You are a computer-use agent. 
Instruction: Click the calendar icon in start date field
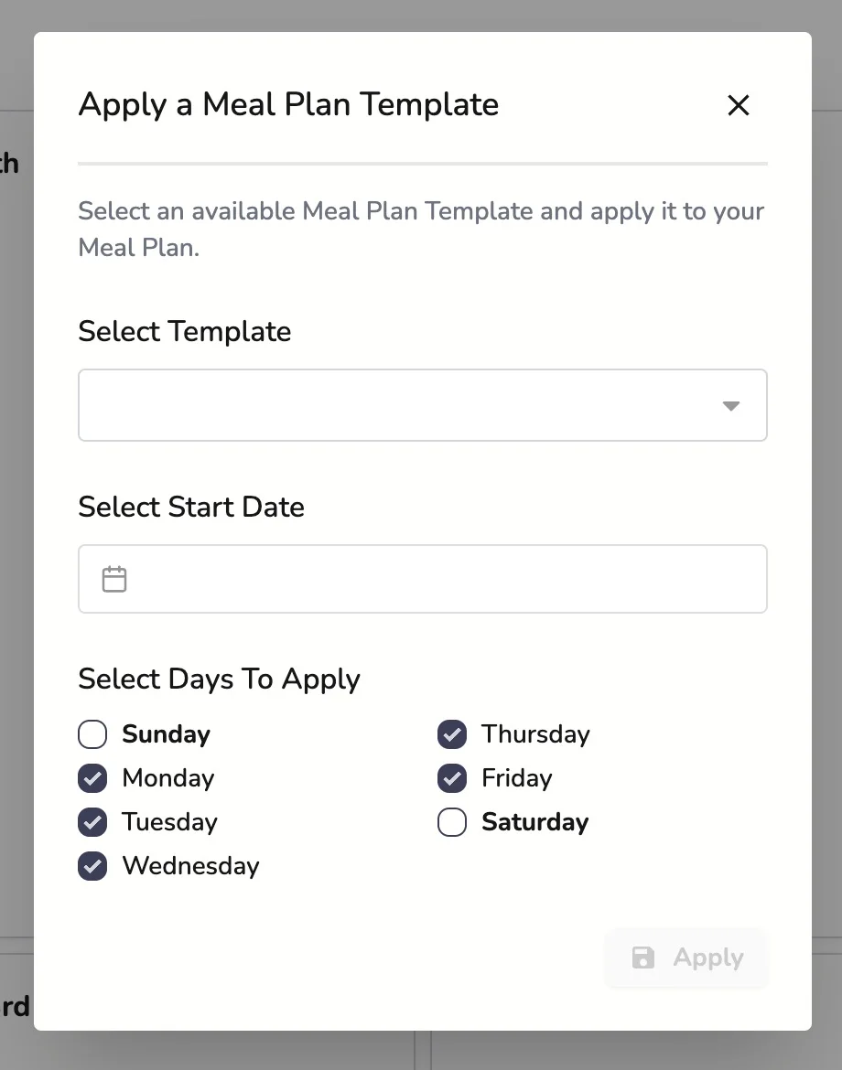[x=114, y=579]
